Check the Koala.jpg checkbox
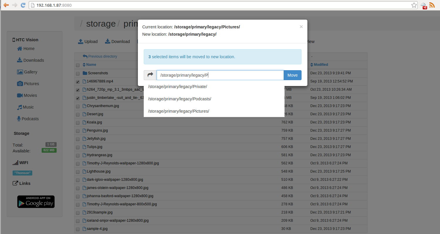 pos(78,123)
